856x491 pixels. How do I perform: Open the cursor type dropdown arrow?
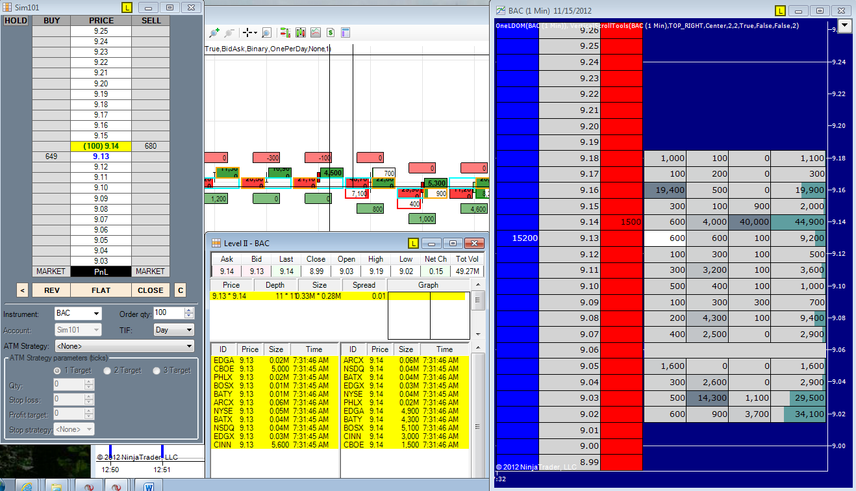(x=256, y=32)
